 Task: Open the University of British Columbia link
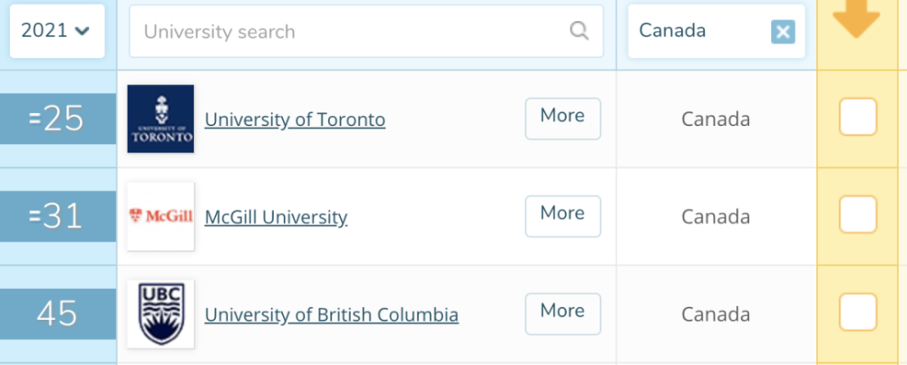click(x=331, y=315)
